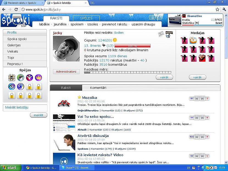This screenshot has height=171, width=228.
Task: Open the 'Galerijas' sidebar link
Action: coord(14,45)
